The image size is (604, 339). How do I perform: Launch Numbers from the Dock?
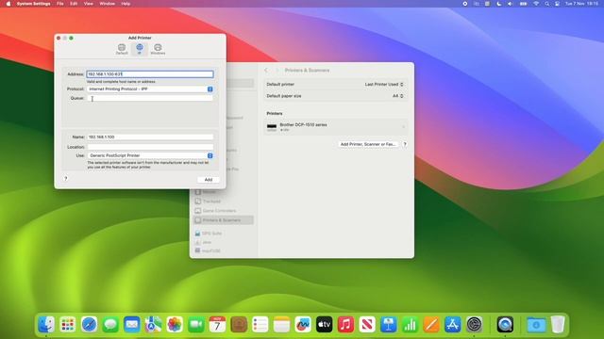(410, 324)
